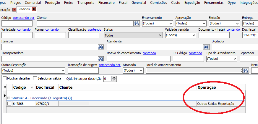Click the Cliente column header

tap(127, 87)
